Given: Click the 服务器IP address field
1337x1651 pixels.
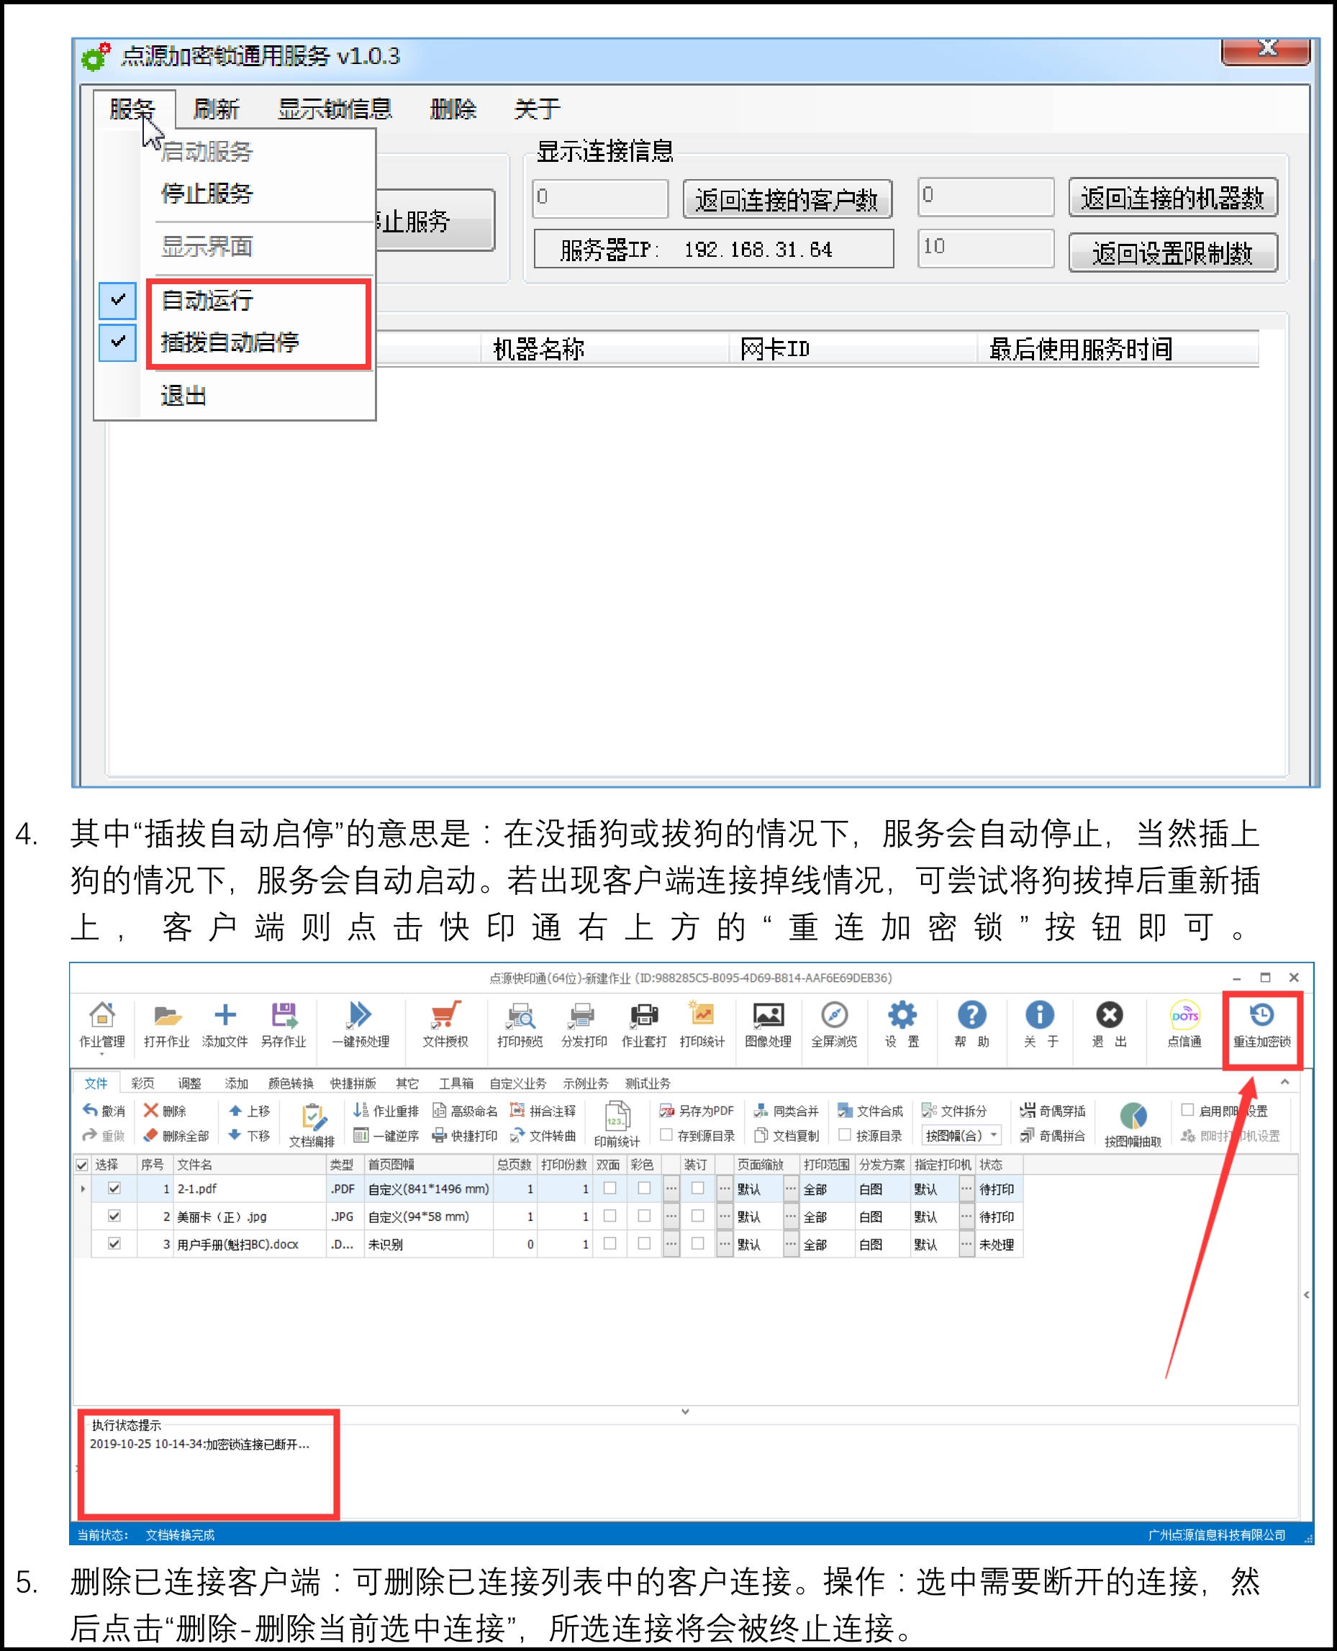Looking at the screenshot, I should [x=713, y=250].
